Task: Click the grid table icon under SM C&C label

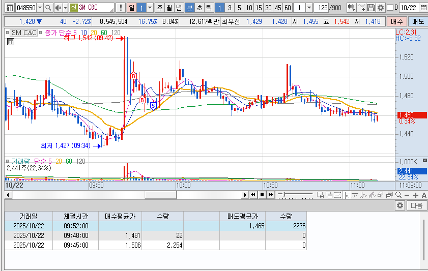Action: (x=11, y=42)
